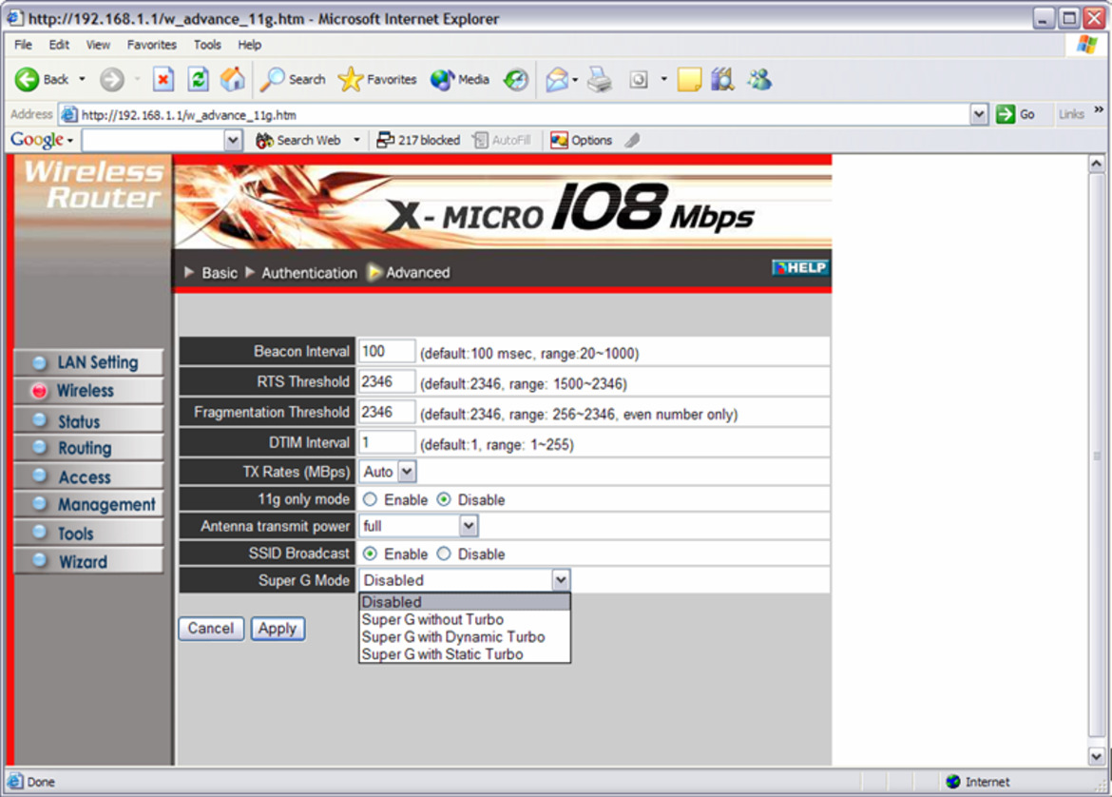Open the Wizard sidebar item
The width and height of the screenshot is (1112, 797).
pos(88,561)
